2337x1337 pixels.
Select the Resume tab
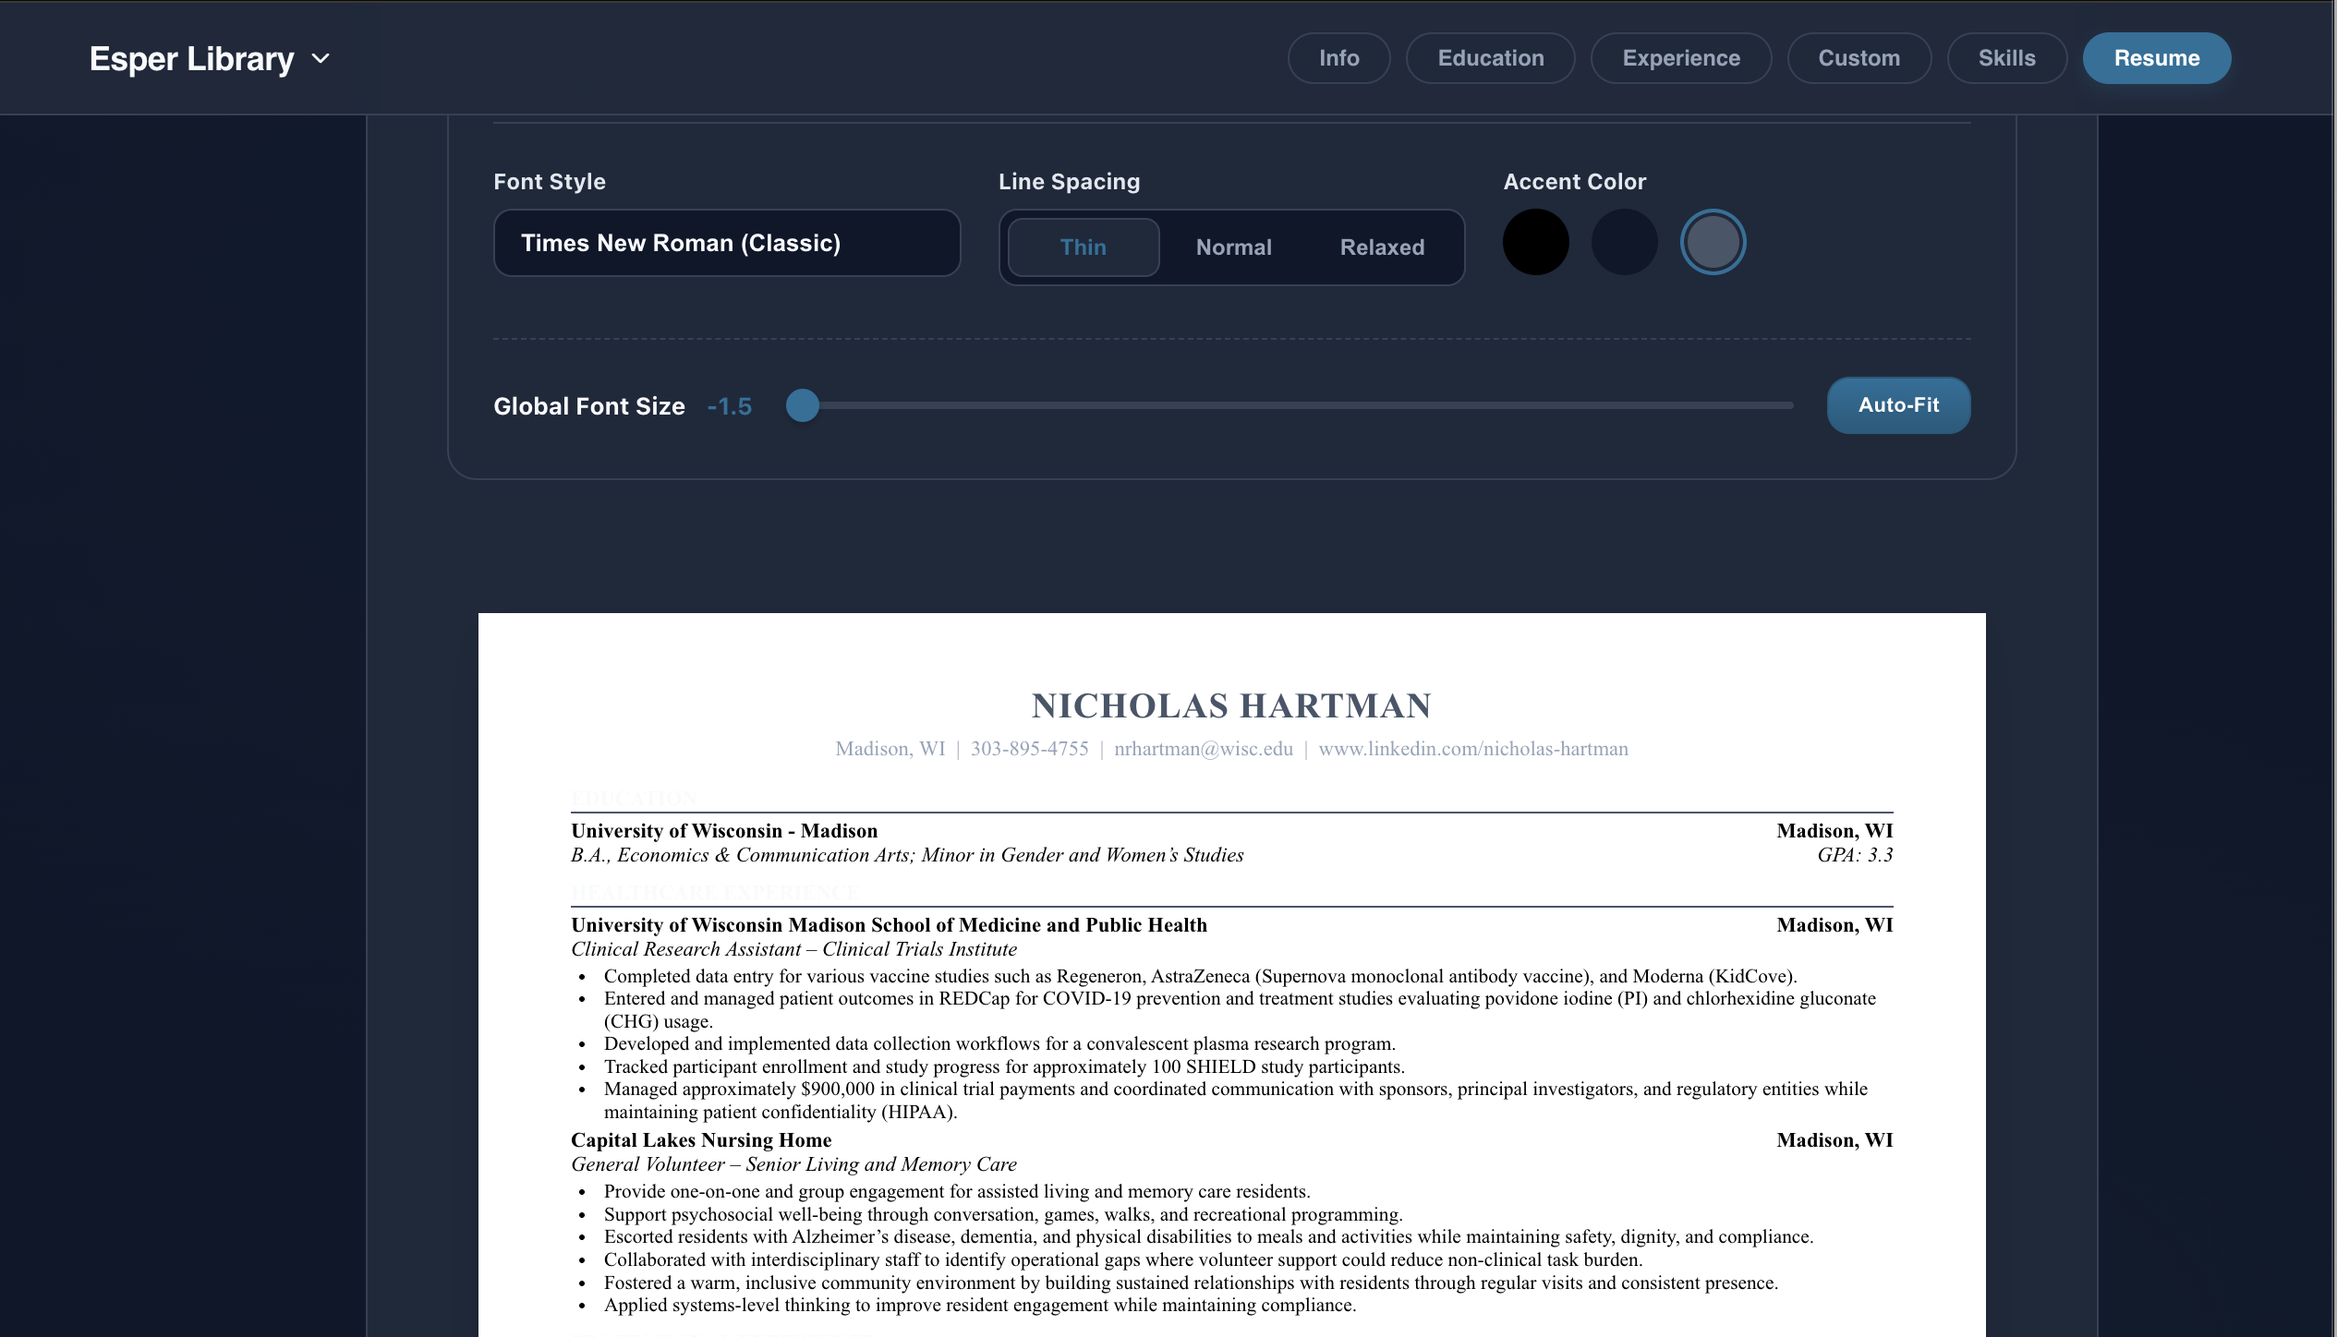[2157, 57]
